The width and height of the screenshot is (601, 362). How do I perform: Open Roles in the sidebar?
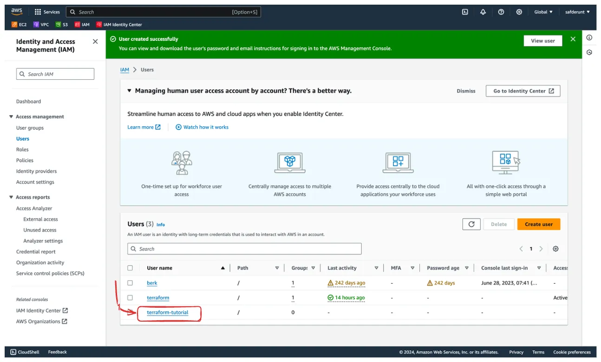click(22, 149)
